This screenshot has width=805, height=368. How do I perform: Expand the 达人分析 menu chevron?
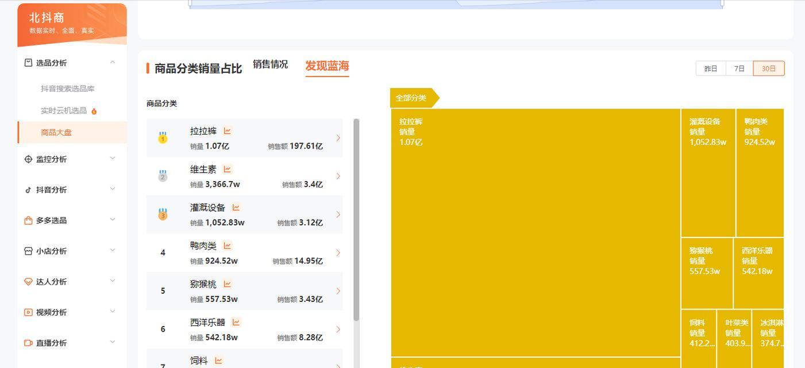tap(113, 281)
